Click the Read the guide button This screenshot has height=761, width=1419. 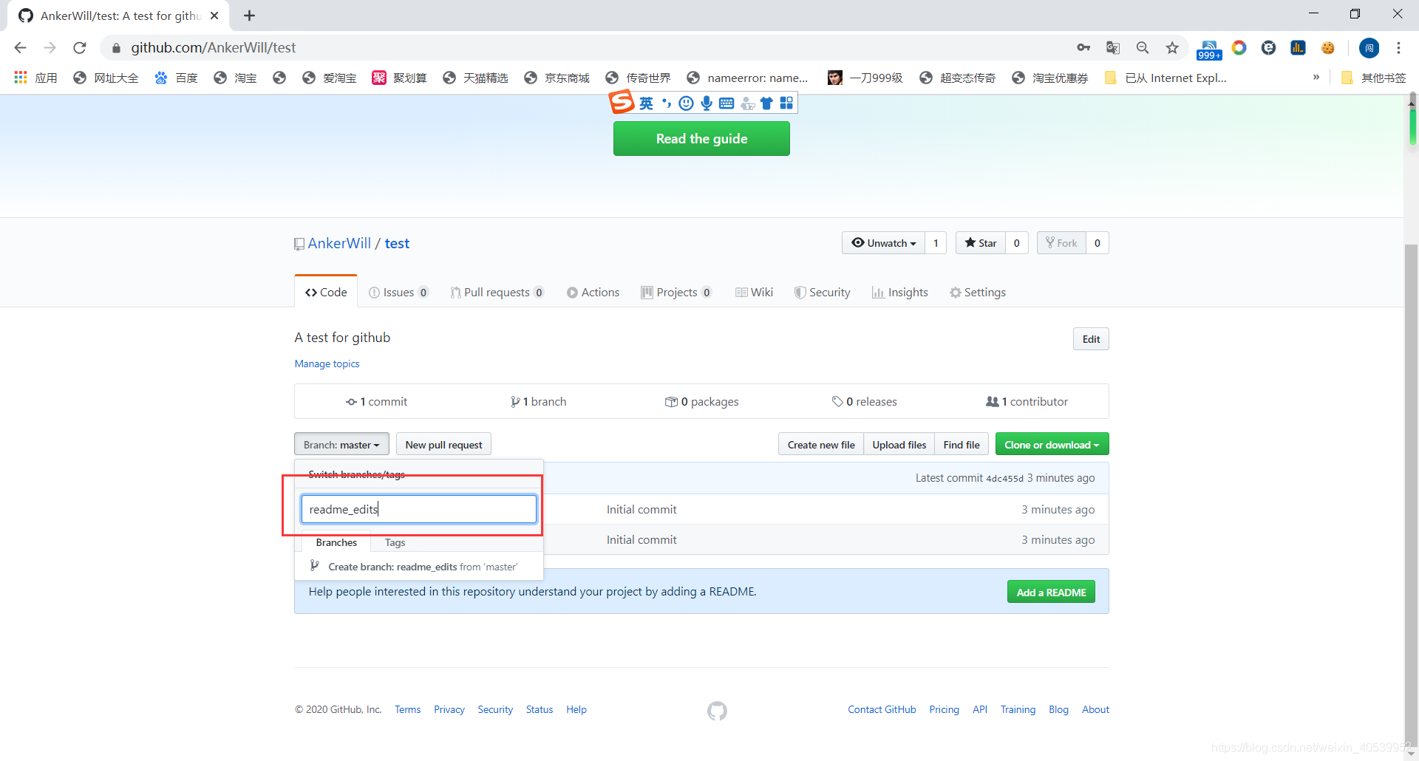(701, 139)
